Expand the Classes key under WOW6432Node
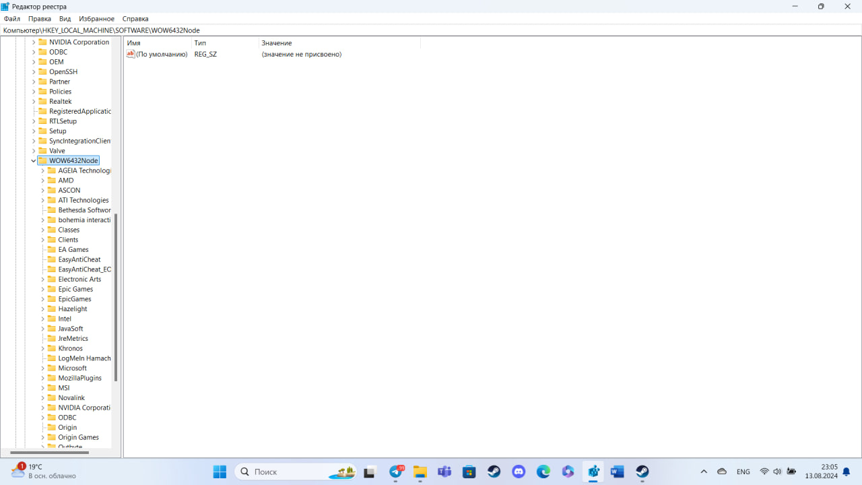The image size is (862, 485). (43, 230)
